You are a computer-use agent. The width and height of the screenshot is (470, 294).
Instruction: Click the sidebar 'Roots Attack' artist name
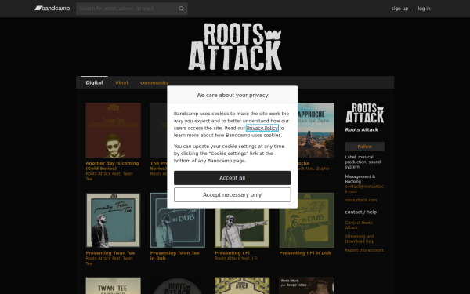point(361,129)
